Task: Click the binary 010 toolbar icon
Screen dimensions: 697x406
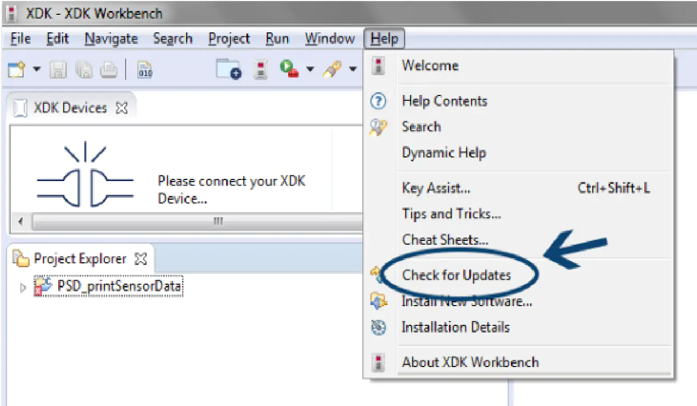Action: (145, 70)
